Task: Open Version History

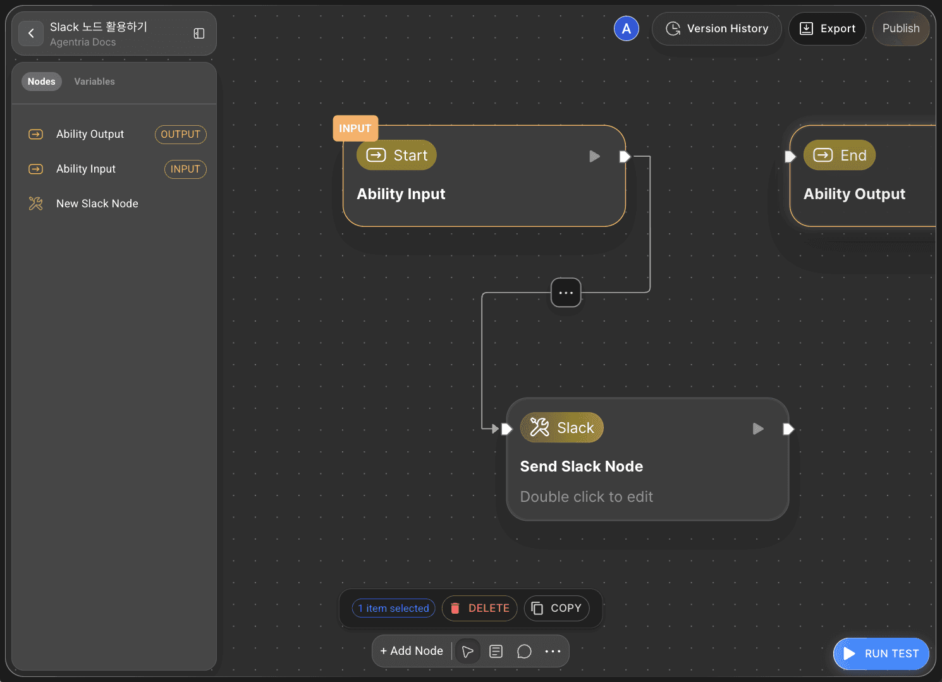Action: (717, 28)
